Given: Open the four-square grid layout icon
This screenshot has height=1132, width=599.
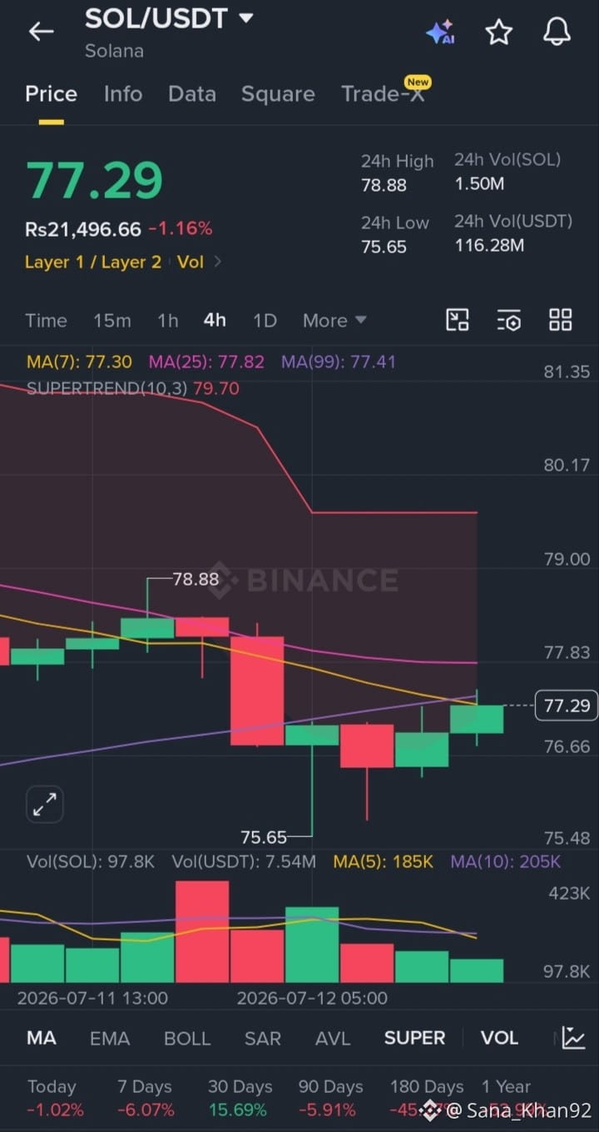Looking at the screenshot, I should pos(561,320).
